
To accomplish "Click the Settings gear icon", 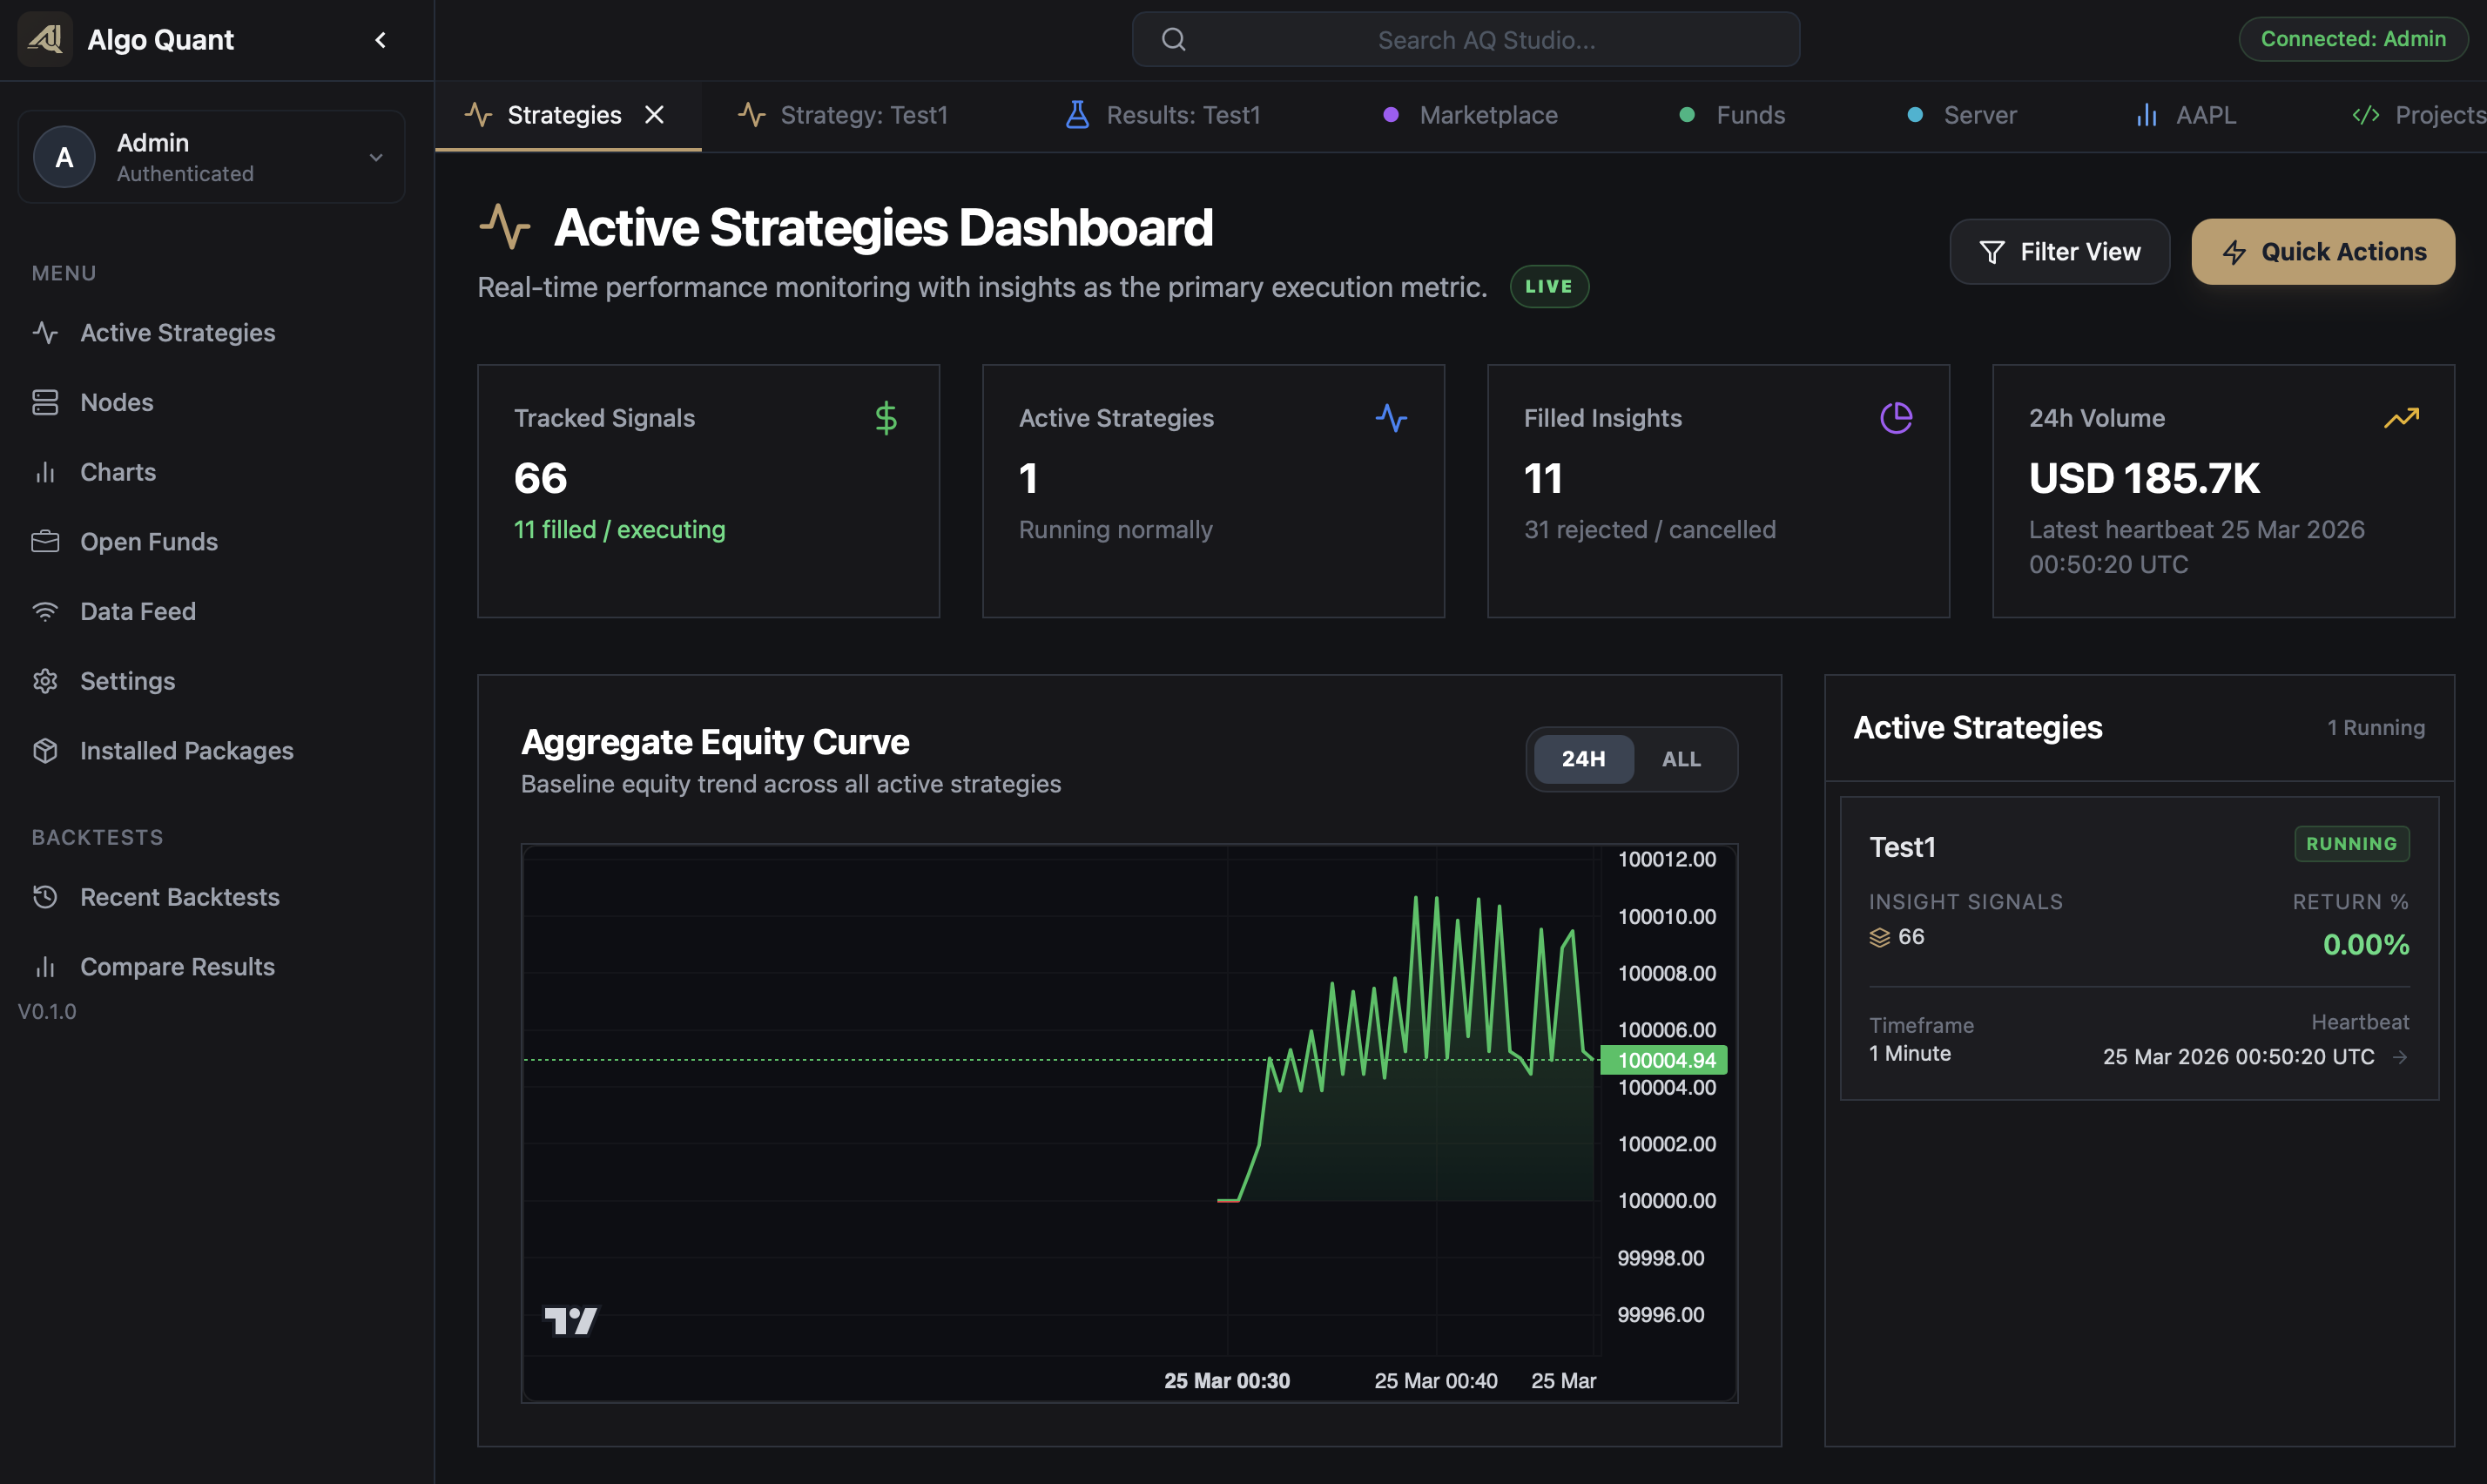I will click(45, 681).
